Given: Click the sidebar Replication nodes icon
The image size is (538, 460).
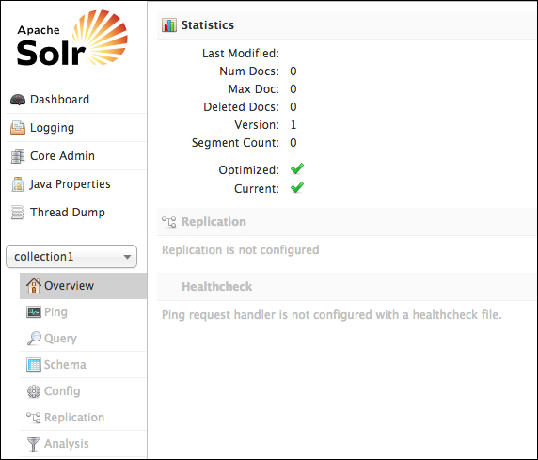Looking at the screenshot, I should coord(34,418).
